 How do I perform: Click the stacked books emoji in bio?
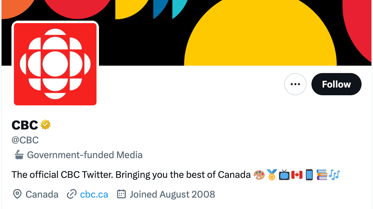pyautogui.click(x=322, y=175)
